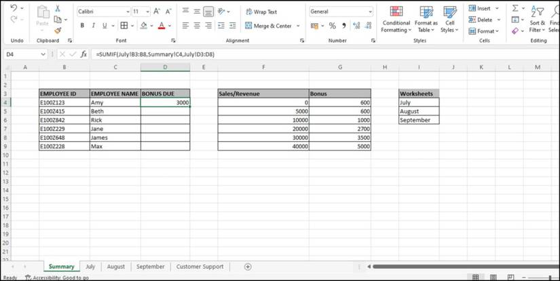
Task: Open the font size 11 dropdown
Action: (x=148, y=12)
